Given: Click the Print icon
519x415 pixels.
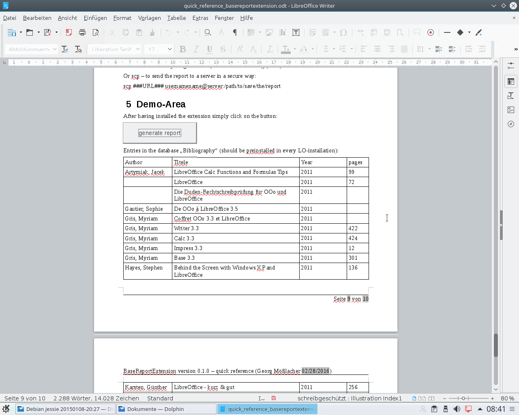Looking at the screenshot, I should pyautogui.click(x=82, y=32).
